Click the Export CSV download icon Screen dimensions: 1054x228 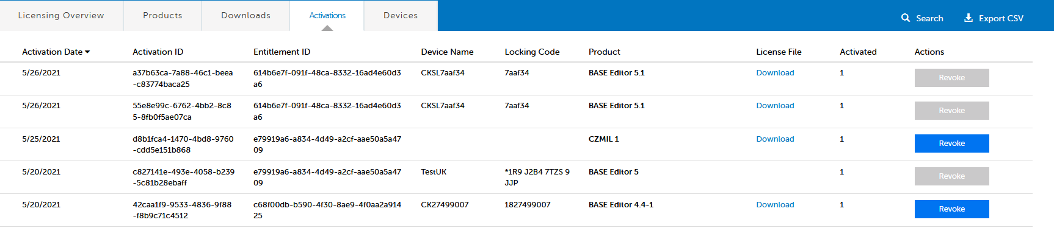969,18
